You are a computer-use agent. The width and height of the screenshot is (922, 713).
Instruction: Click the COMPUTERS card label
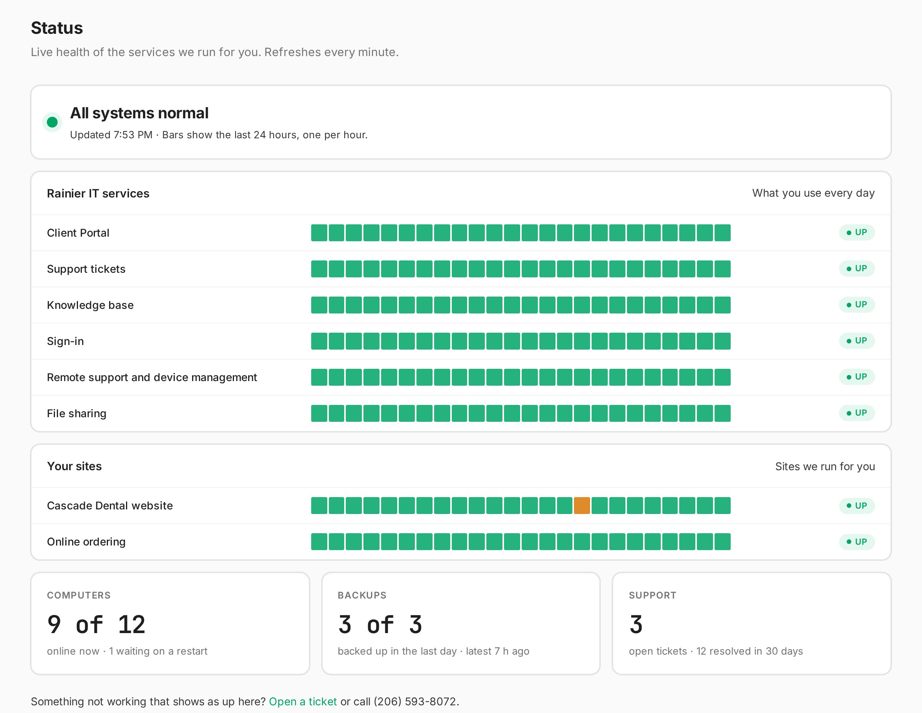(79, 595)
